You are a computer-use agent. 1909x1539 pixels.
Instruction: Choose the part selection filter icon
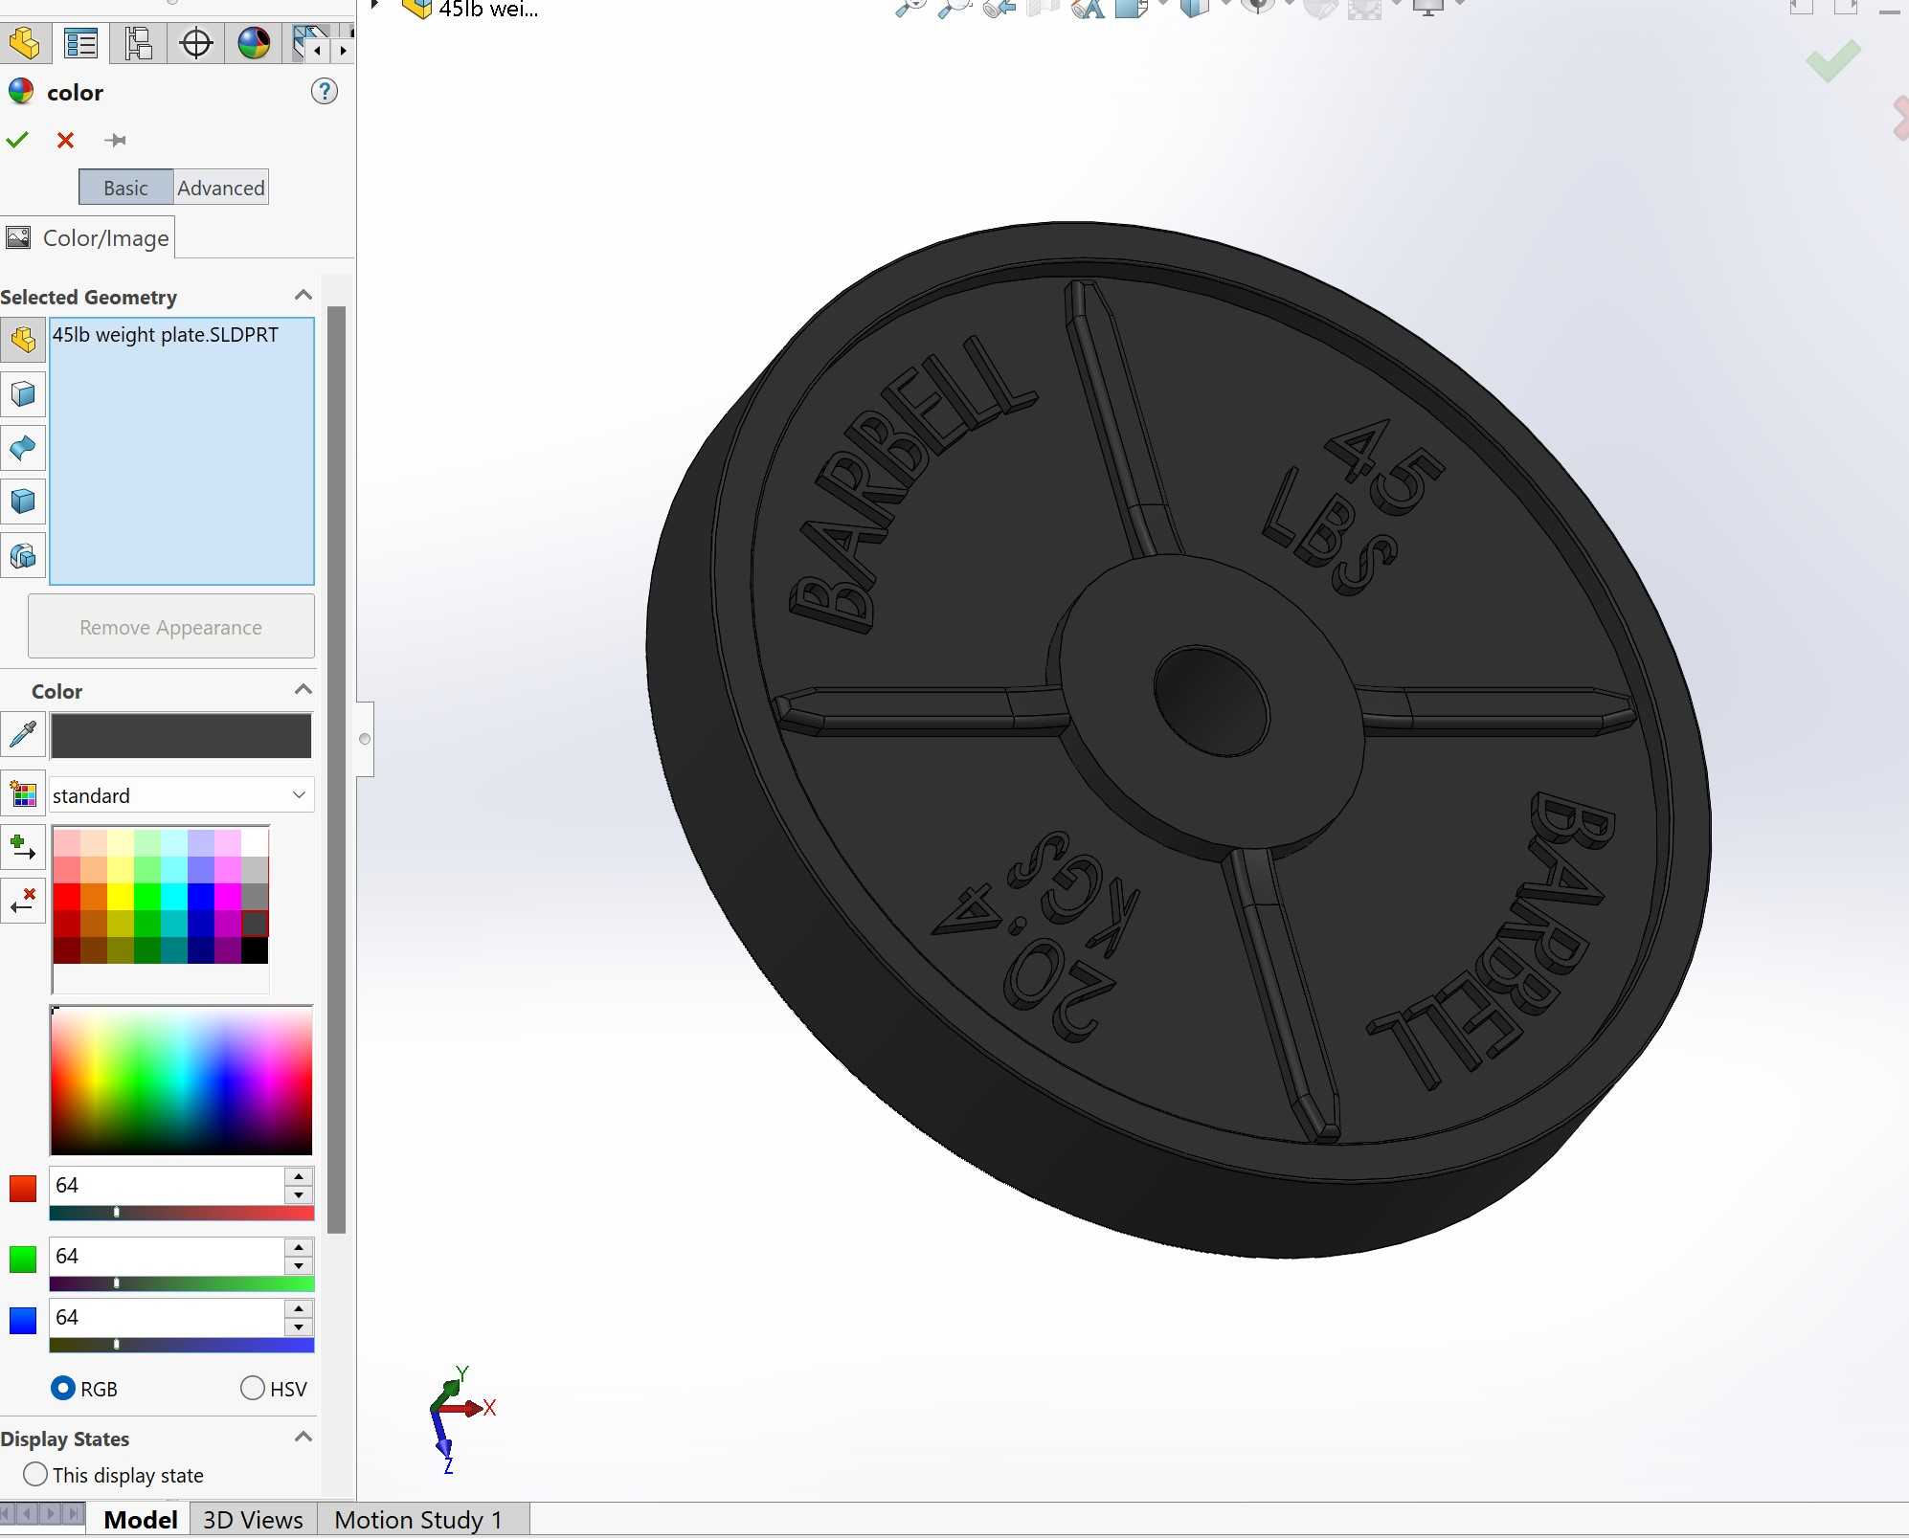pos(23,340)
